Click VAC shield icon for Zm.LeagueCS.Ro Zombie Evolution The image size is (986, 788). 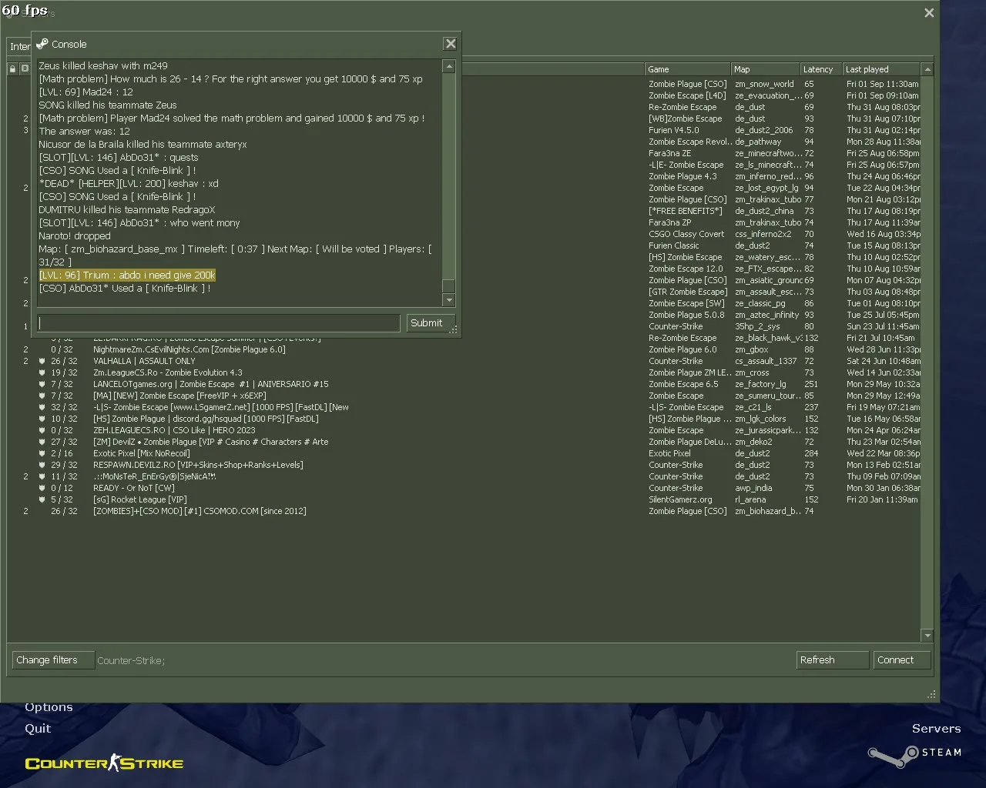tap(42, 372)
